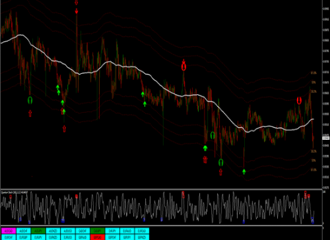Switch to the red highlighted GBPCAD symbol button
Viewport: 330px width, 240px height.
pyautogui.click(x=97, y=237)
